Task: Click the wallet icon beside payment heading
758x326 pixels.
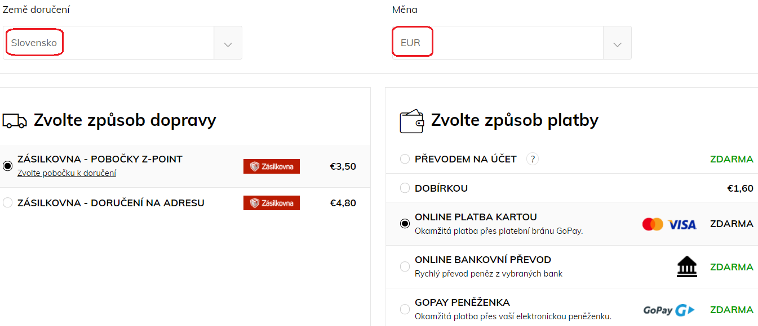Action: (x=411, y=120)
